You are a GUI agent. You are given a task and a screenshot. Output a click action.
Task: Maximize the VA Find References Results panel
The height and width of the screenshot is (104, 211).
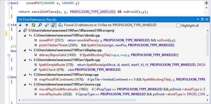coord(202,19)
